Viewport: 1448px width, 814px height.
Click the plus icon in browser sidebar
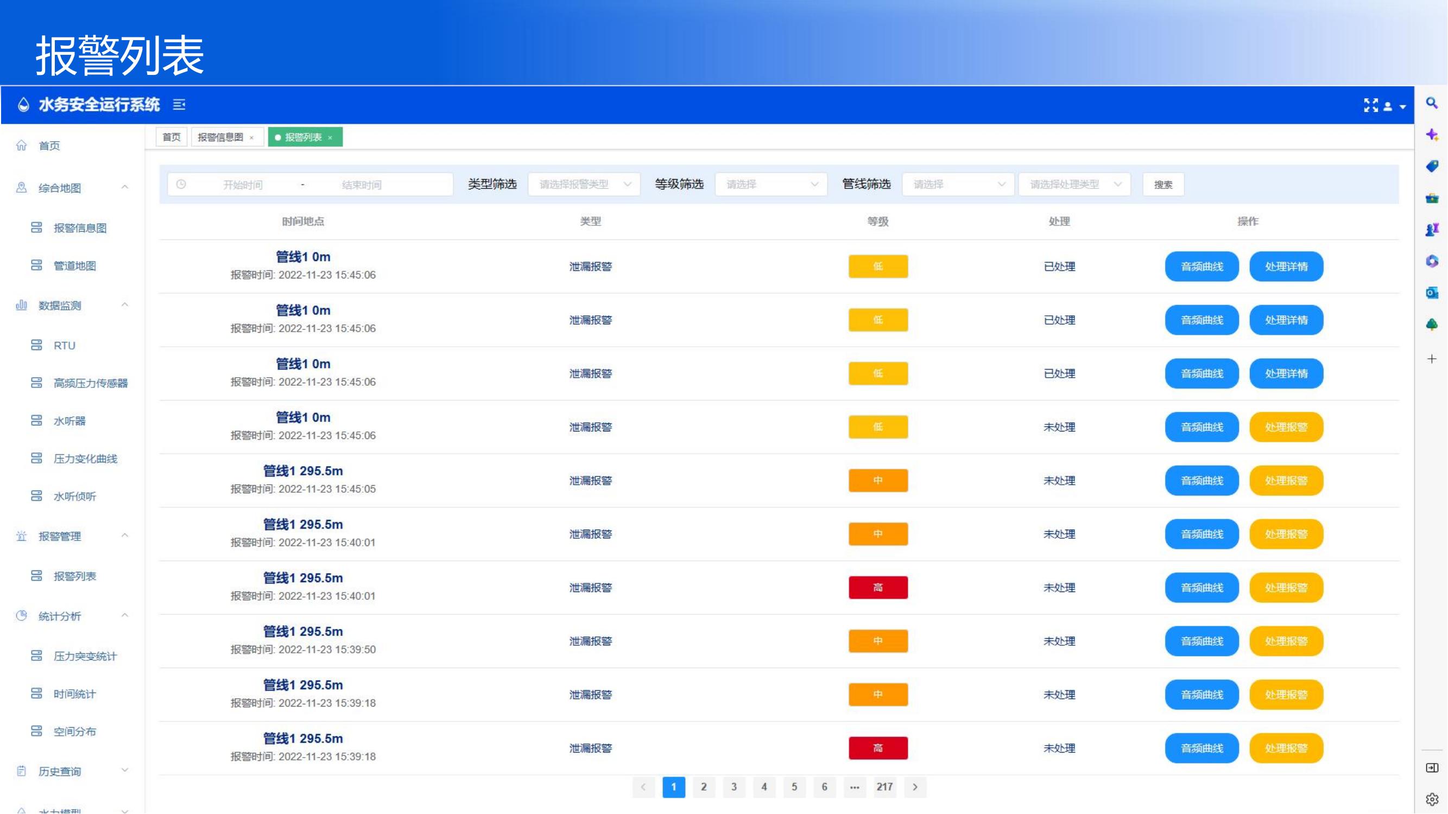click(1432, 359)
